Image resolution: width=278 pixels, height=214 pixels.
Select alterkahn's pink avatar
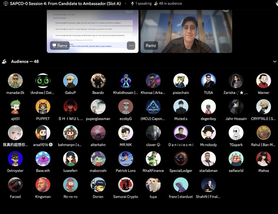coord(98,133)
